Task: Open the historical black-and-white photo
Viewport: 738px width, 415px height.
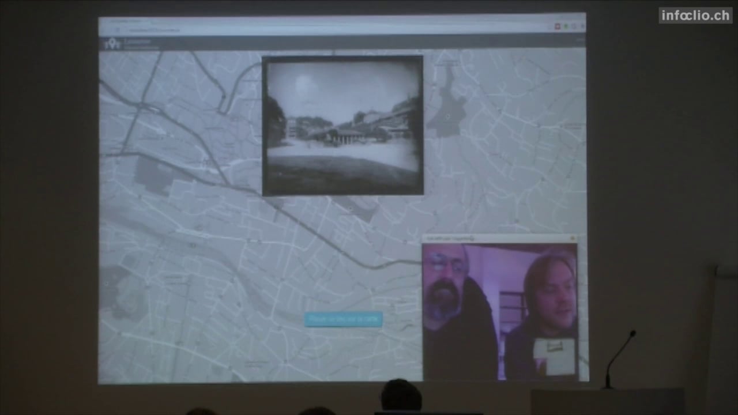Action: pos(342,126)
